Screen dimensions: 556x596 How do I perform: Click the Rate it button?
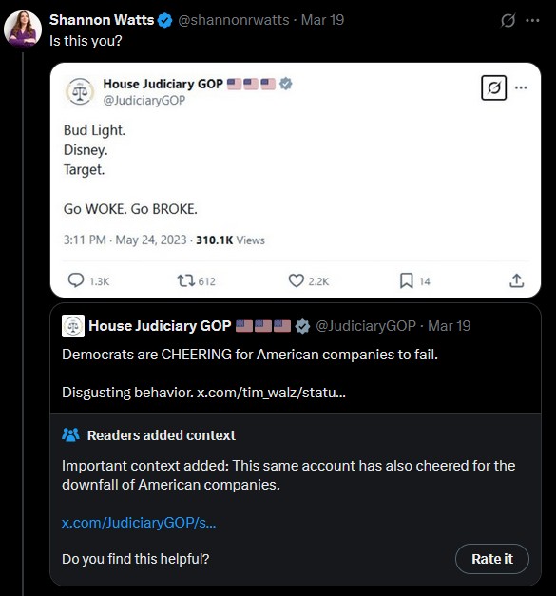click(492, 559)
